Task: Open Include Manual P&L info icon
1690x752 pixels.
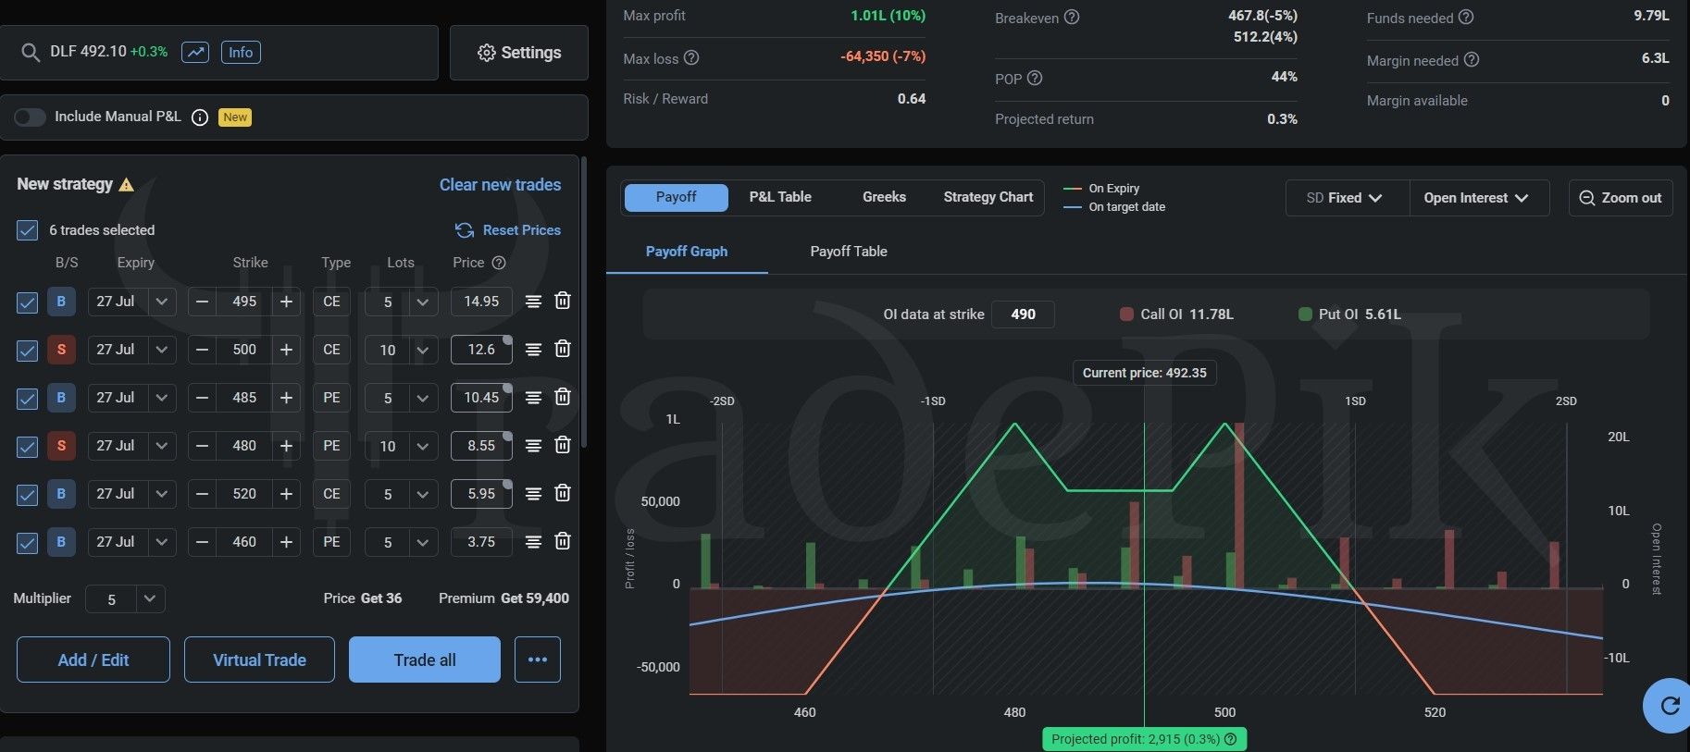Action: click(x=200, y=117)
